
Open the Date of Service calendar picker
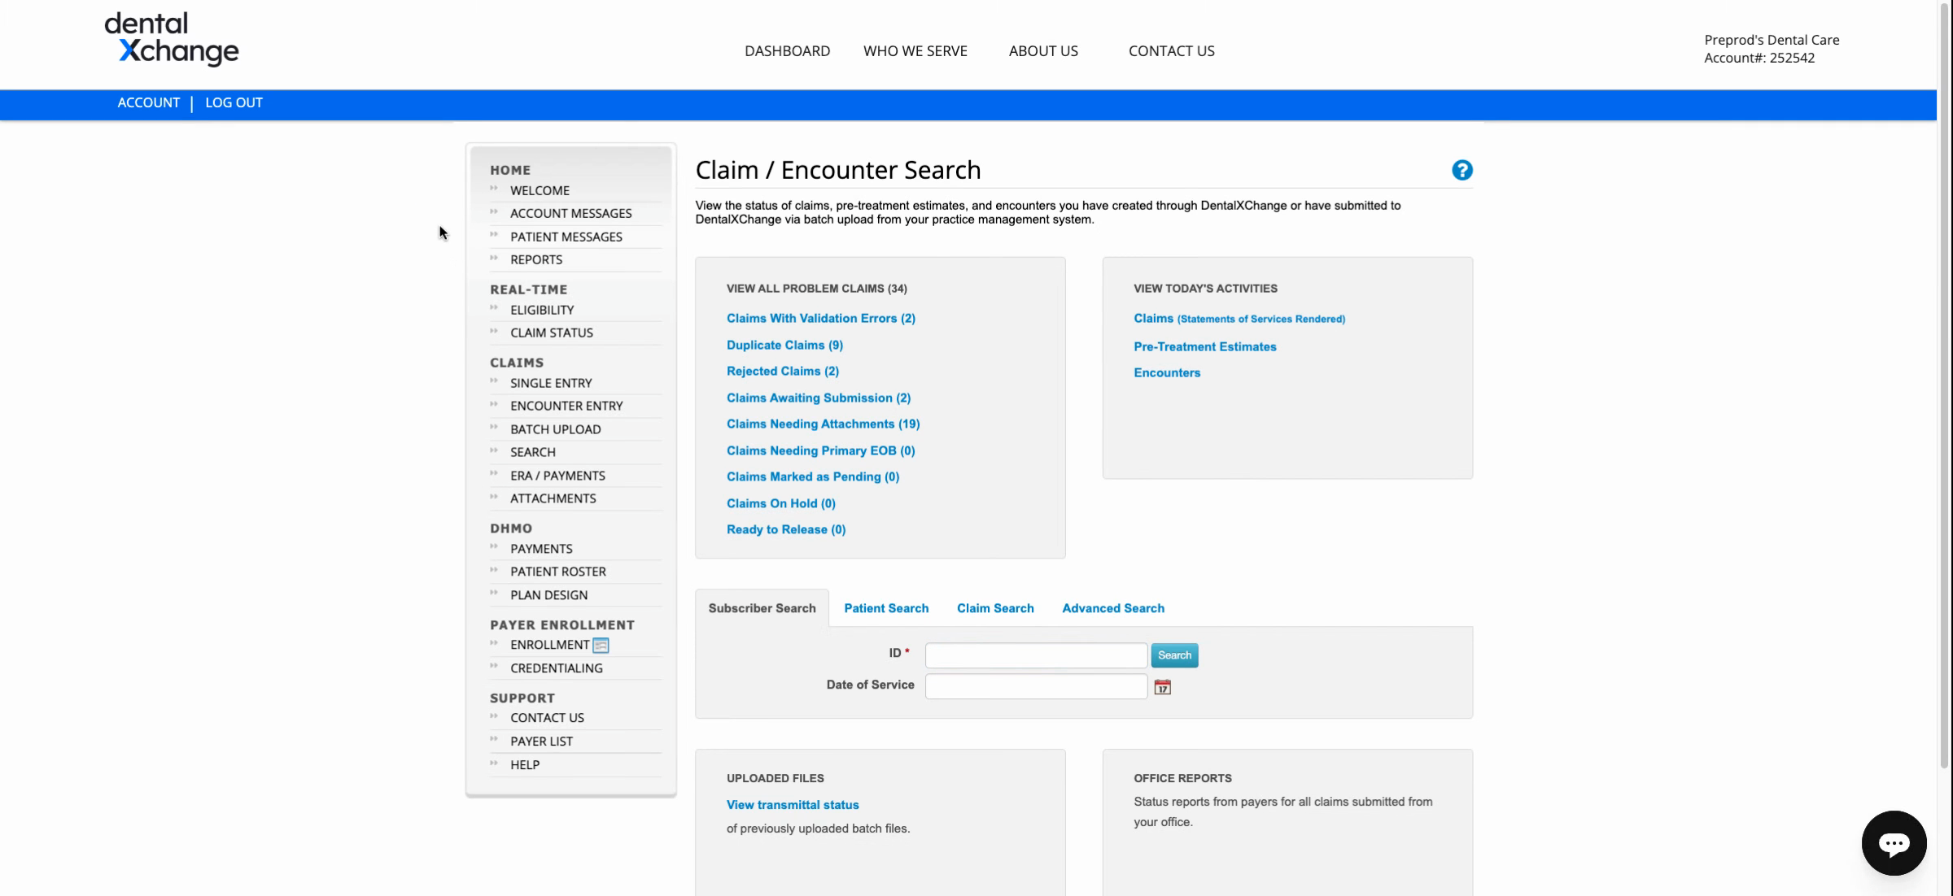click(x=1162, y=687)
